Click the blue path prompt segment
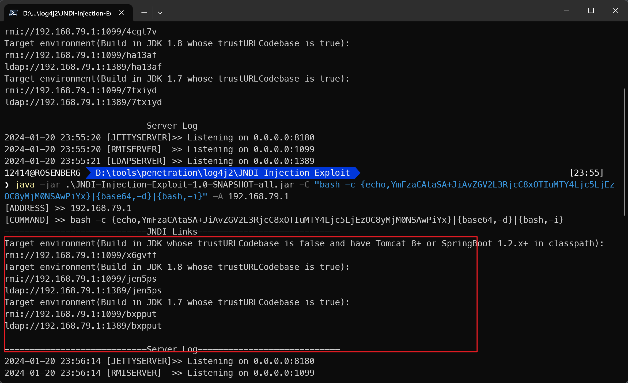Image resolution: width=628 pixels, height=383 pixels. pos(223,173)
